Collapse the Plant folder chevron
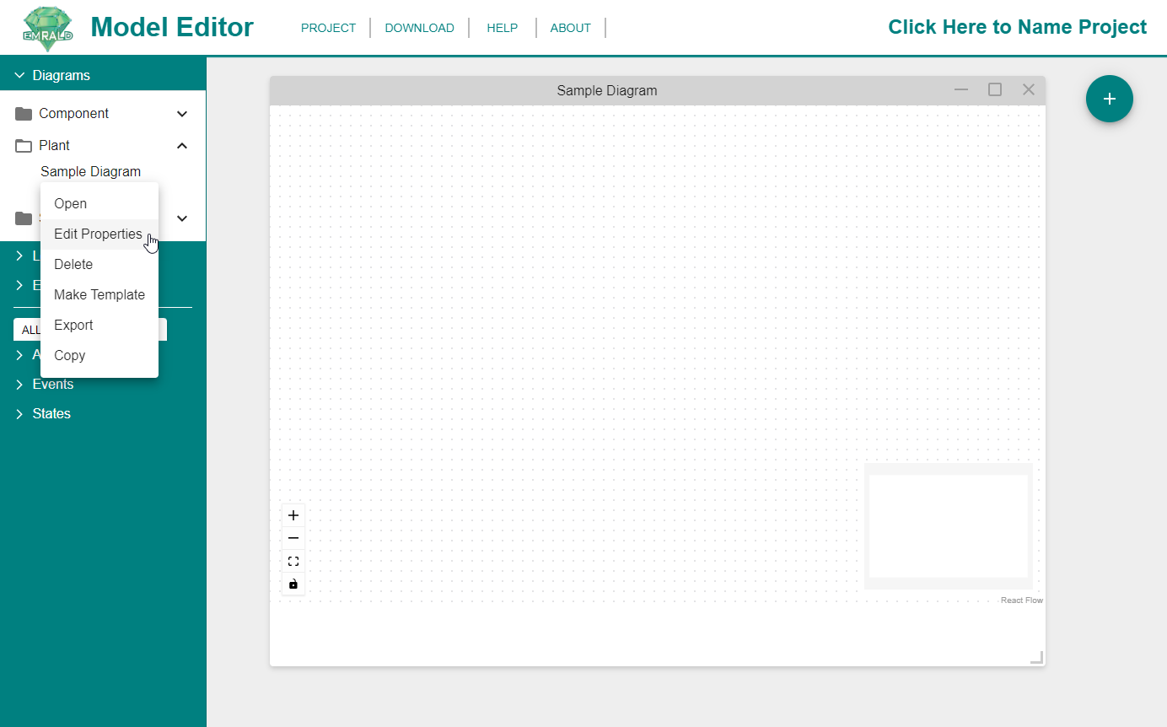The image size is (1167, 727). pyautogui.click(x=182, y=145)
